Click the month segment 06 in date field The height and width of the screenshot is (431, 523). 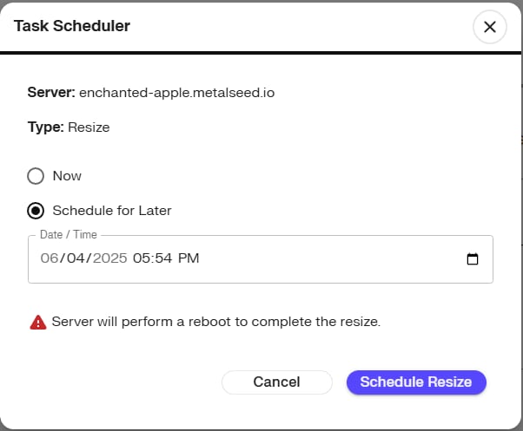click(x=49, y=258)
